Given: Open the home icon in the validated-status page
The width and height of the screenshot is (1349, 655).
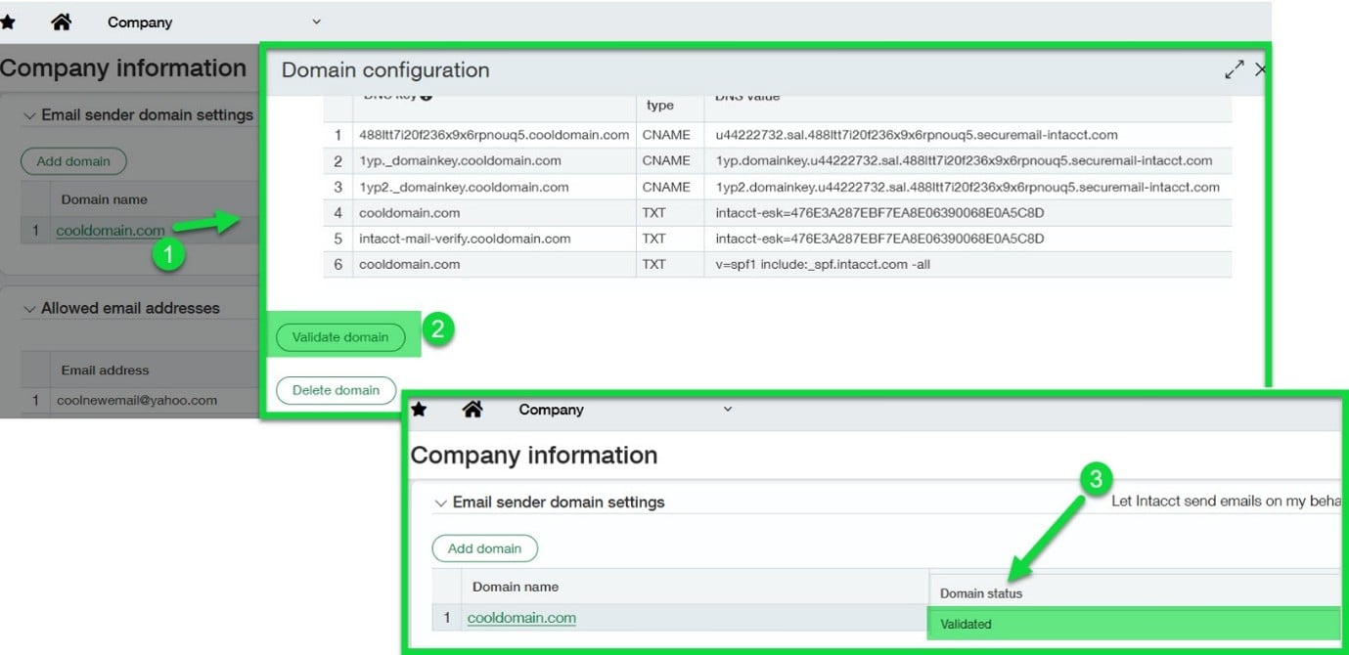Looking at the screenshot, I should (x=472, y=410).
